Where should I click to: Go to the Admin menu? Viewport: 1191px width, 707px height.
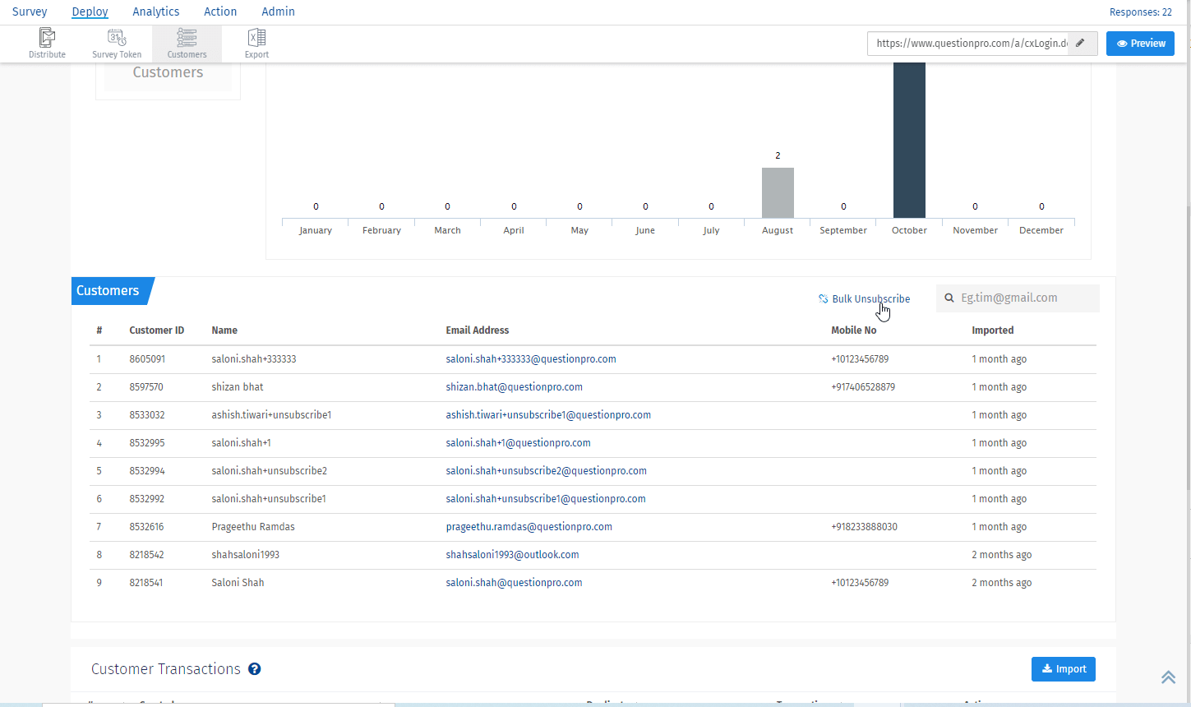278,12
